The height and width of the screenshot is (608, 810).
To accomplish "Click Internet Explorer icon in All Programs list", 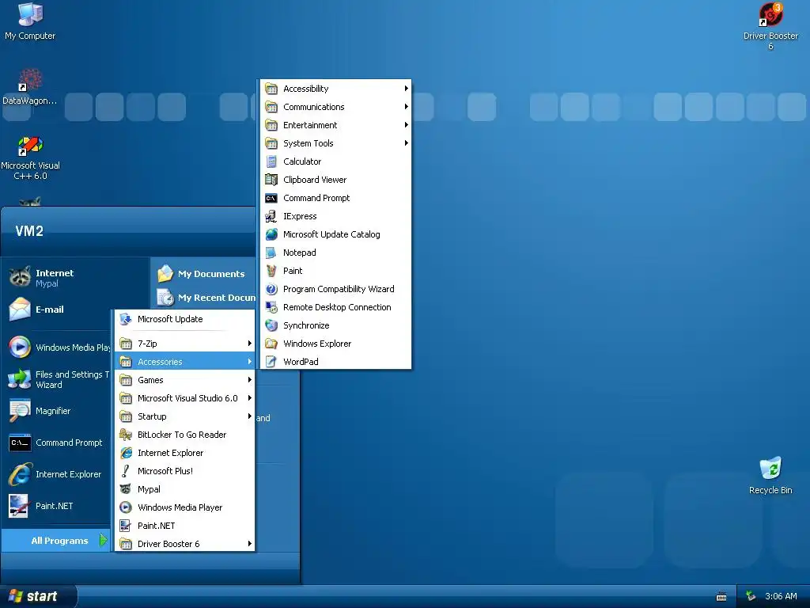I will pos(126,453).
